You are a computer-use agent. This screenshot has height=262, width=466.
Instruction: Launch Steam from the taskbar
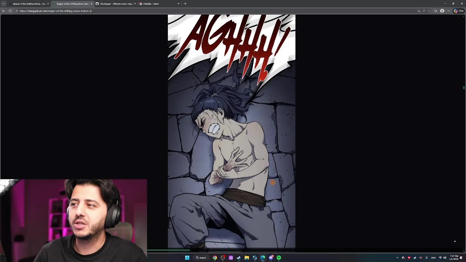[x=239, y=258]
